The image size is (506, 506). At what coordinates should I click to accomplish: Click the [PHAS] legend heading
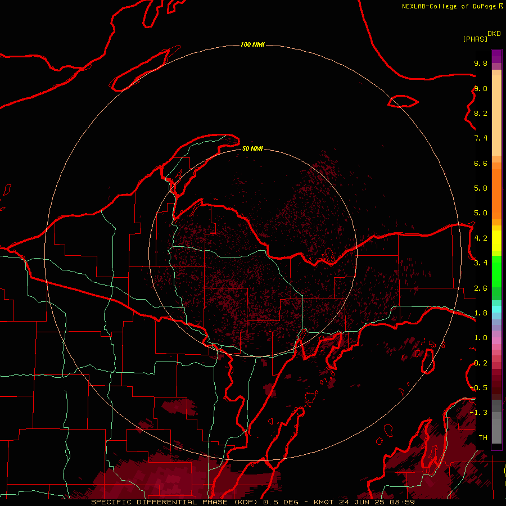475,39
